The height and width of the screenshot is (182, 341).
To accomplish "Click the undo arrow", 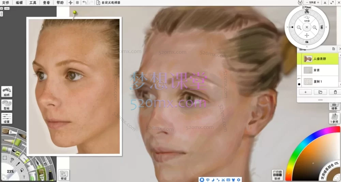I will point(84,3).
